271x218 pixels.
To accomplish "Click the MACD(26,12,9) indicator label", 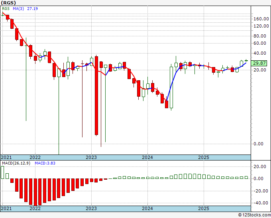I will point(16,163).
